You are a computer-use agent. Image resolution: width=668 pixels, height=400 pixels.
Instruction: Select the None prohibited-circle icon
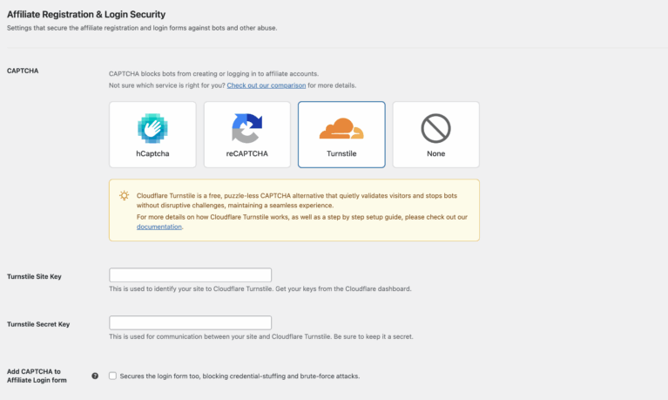click(435, 128)
